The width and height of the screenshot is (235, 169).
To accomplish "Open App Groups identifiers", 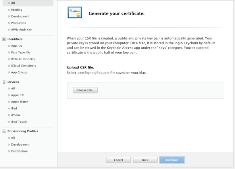I will click(x=19, y=72).
